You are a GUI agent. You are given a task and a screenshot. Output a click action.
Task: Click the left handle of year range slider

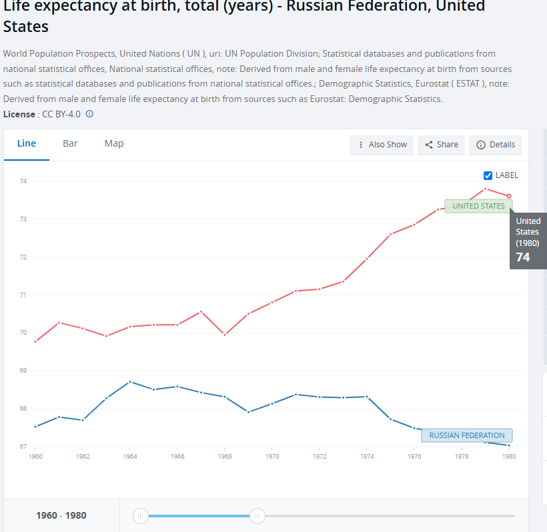pos(140,515)
